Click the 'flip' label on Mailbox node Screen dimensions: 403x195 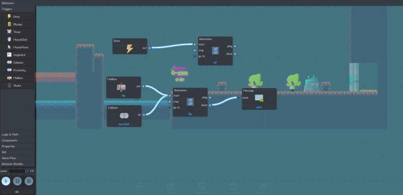[x=123, y=96]
